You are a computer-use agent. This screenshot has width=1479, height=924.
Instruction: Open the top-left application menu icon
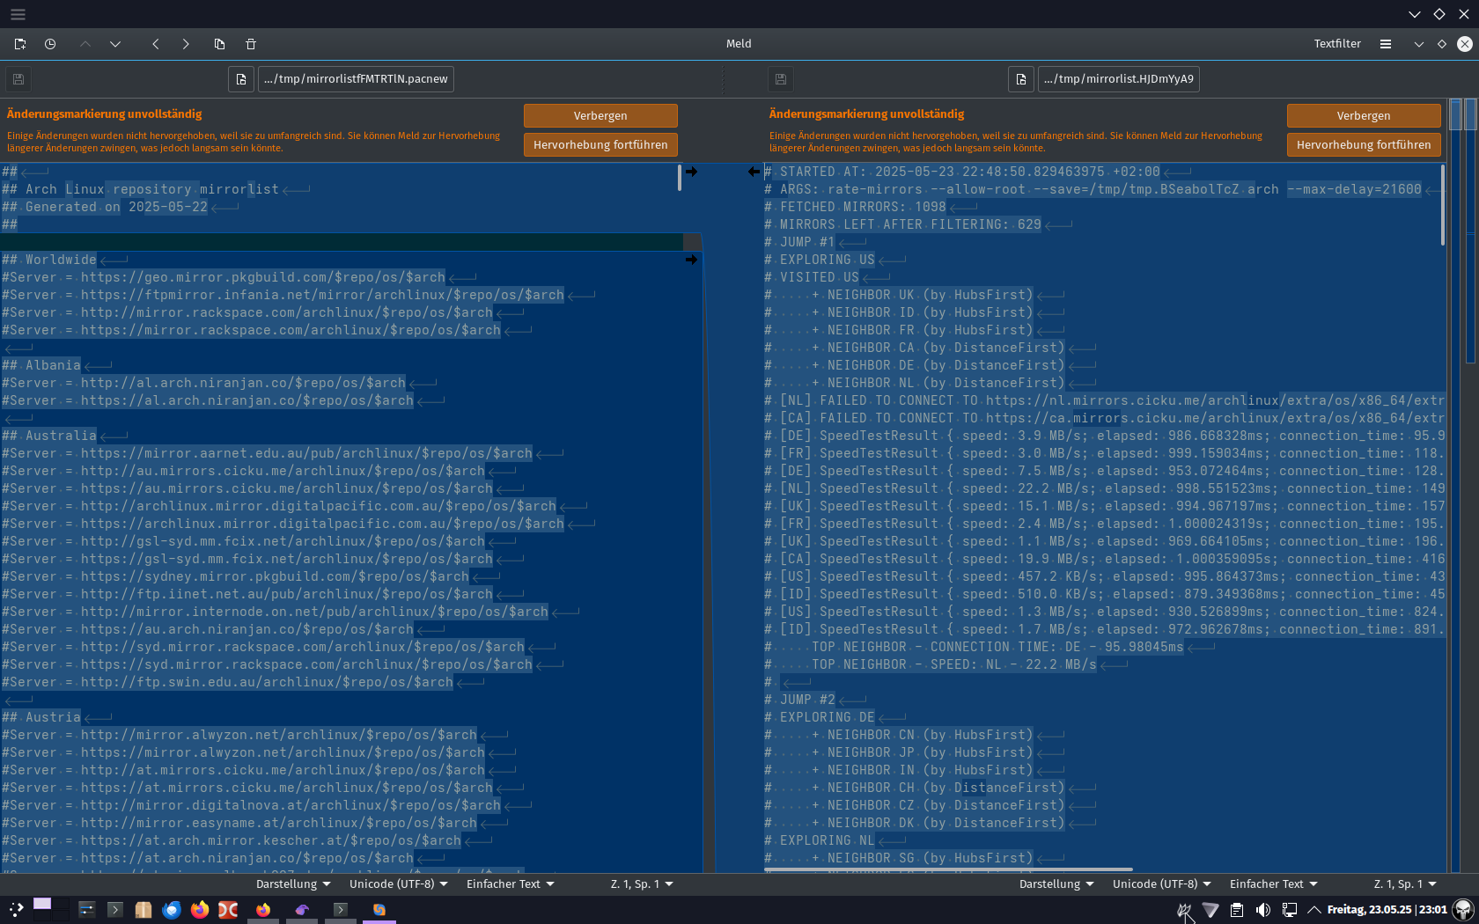(18, 14)
